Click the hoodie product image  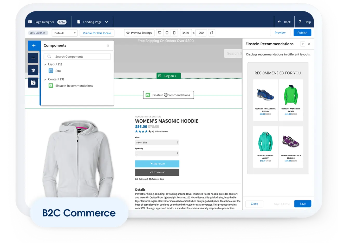(x=78, y=158)
